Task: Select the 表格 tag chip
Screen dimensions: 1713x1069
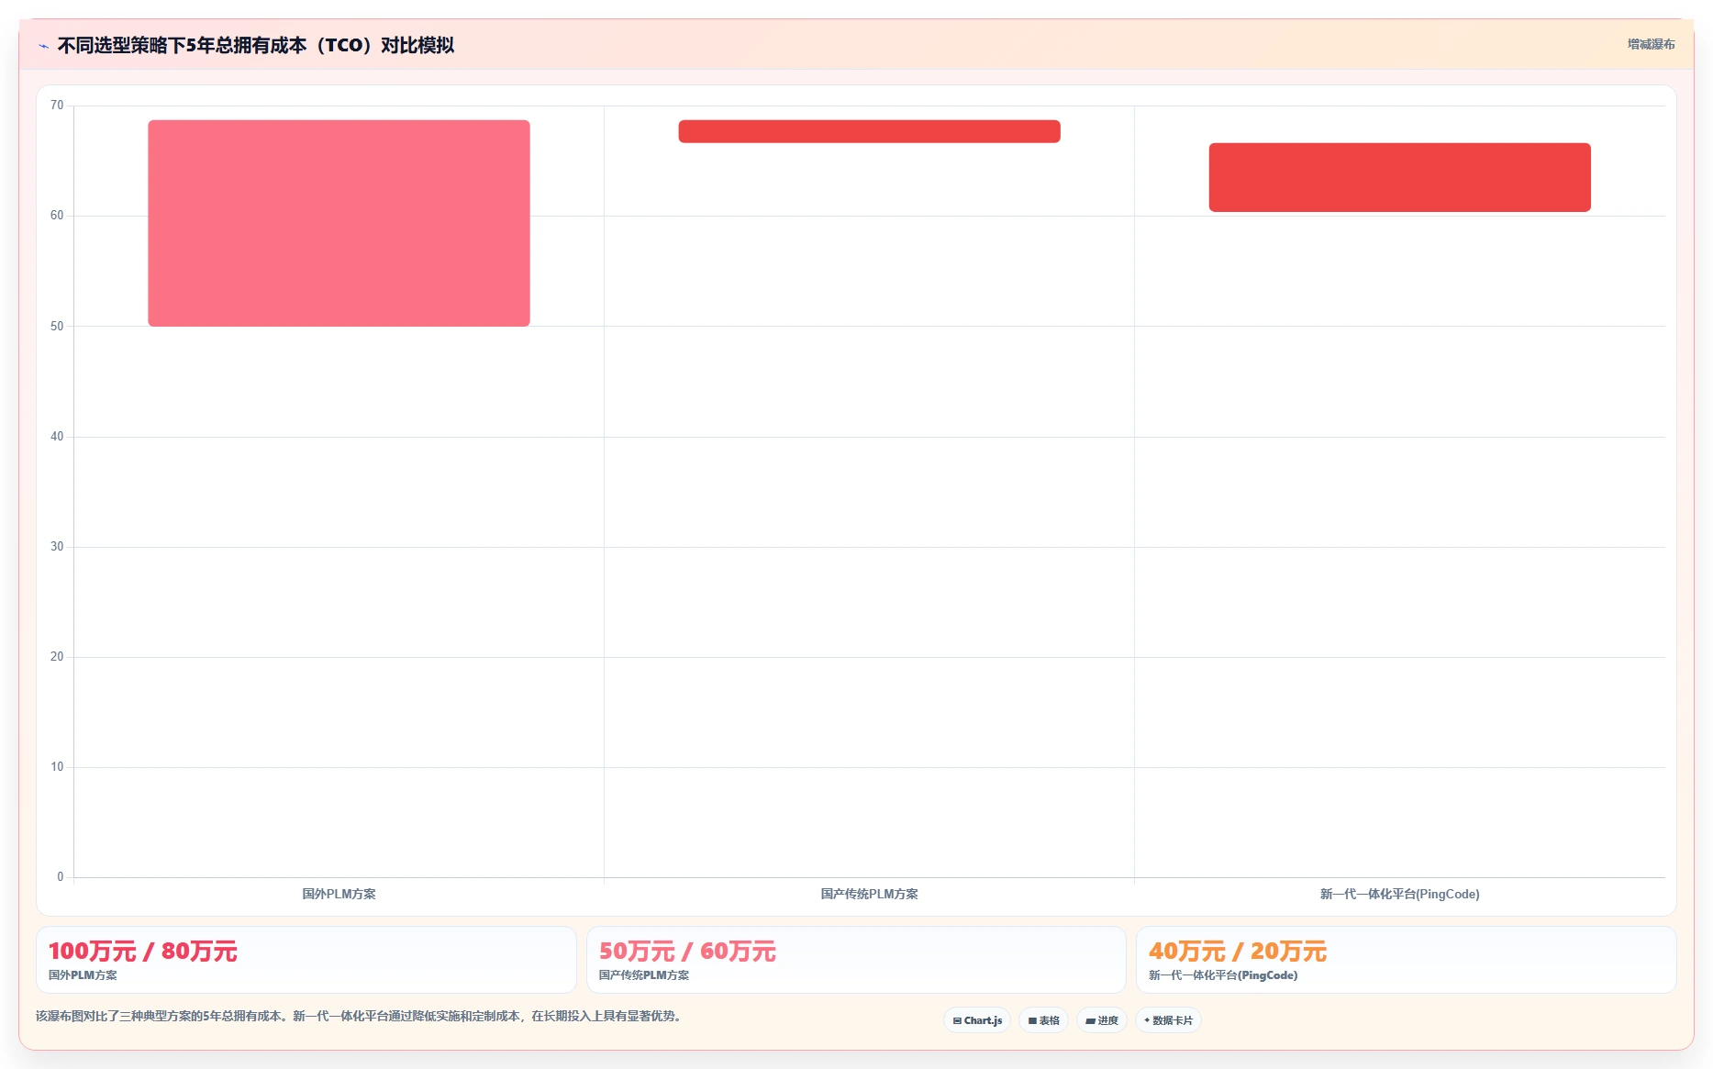Action: 1044,1020
